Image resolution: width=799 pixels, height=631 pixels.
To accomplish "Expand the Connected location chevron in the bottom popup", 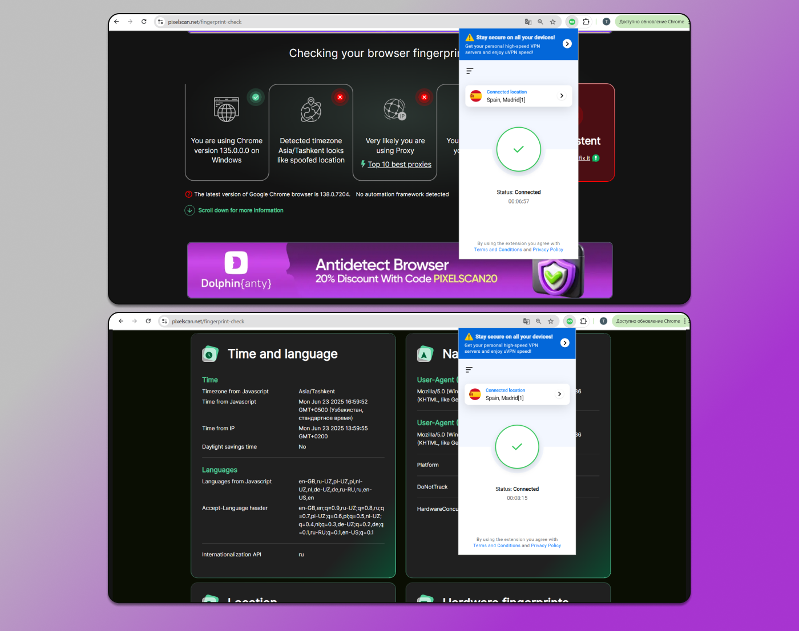I will (x=559, y=394).
